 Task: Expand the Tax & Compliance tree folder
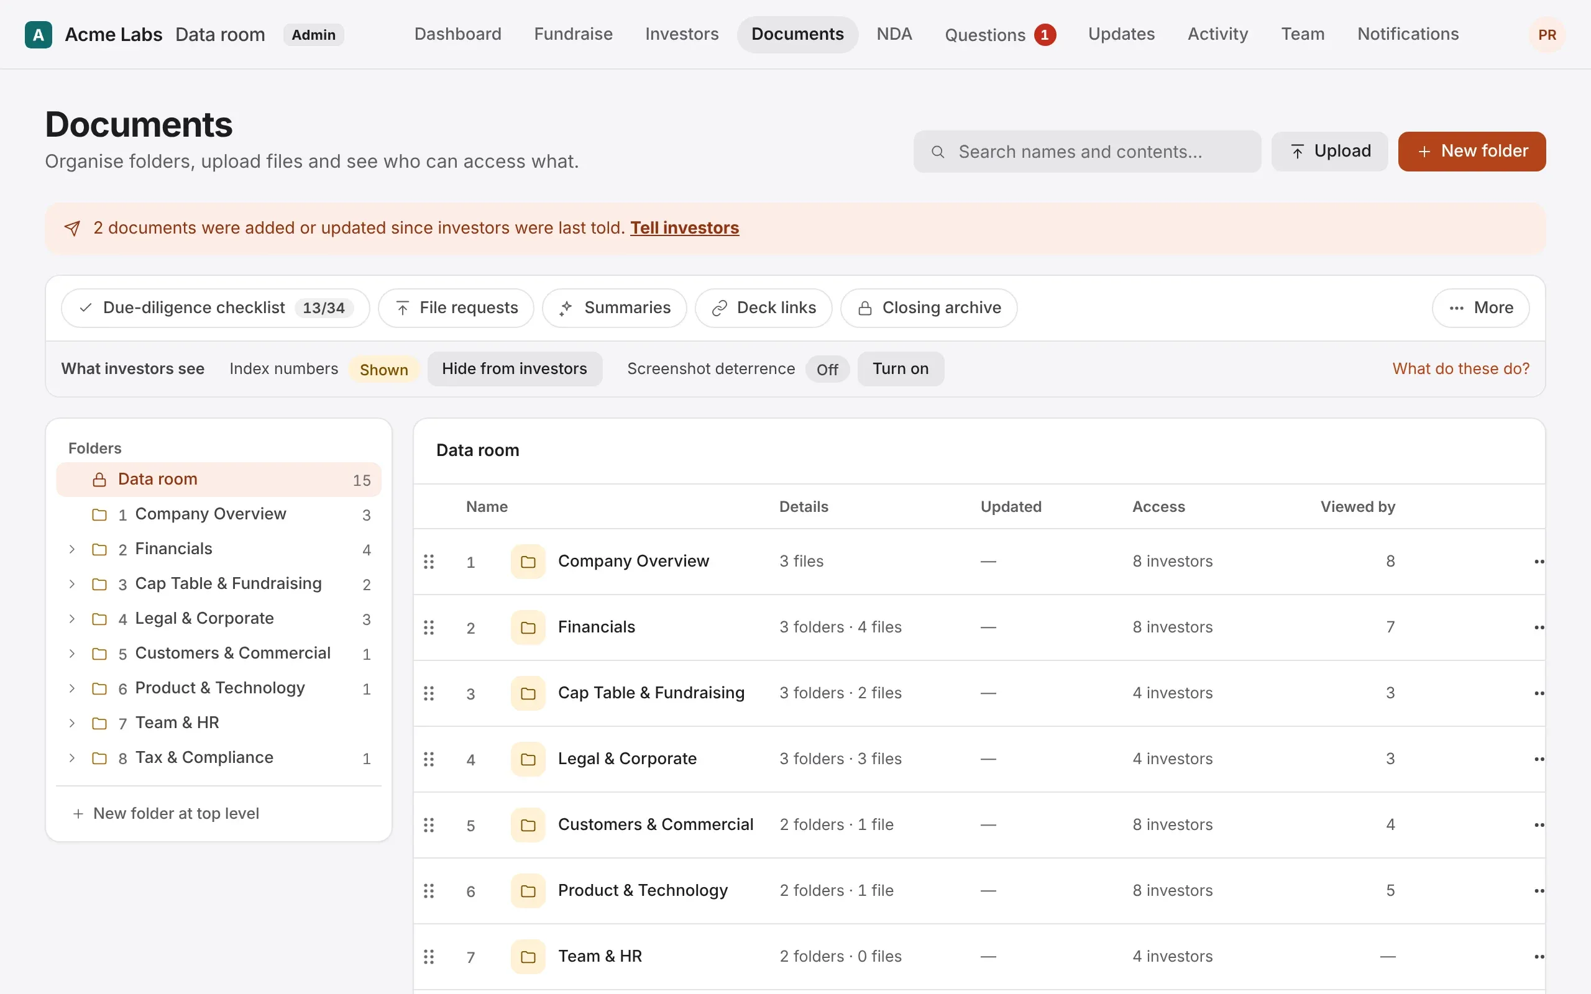click(71, 758)
